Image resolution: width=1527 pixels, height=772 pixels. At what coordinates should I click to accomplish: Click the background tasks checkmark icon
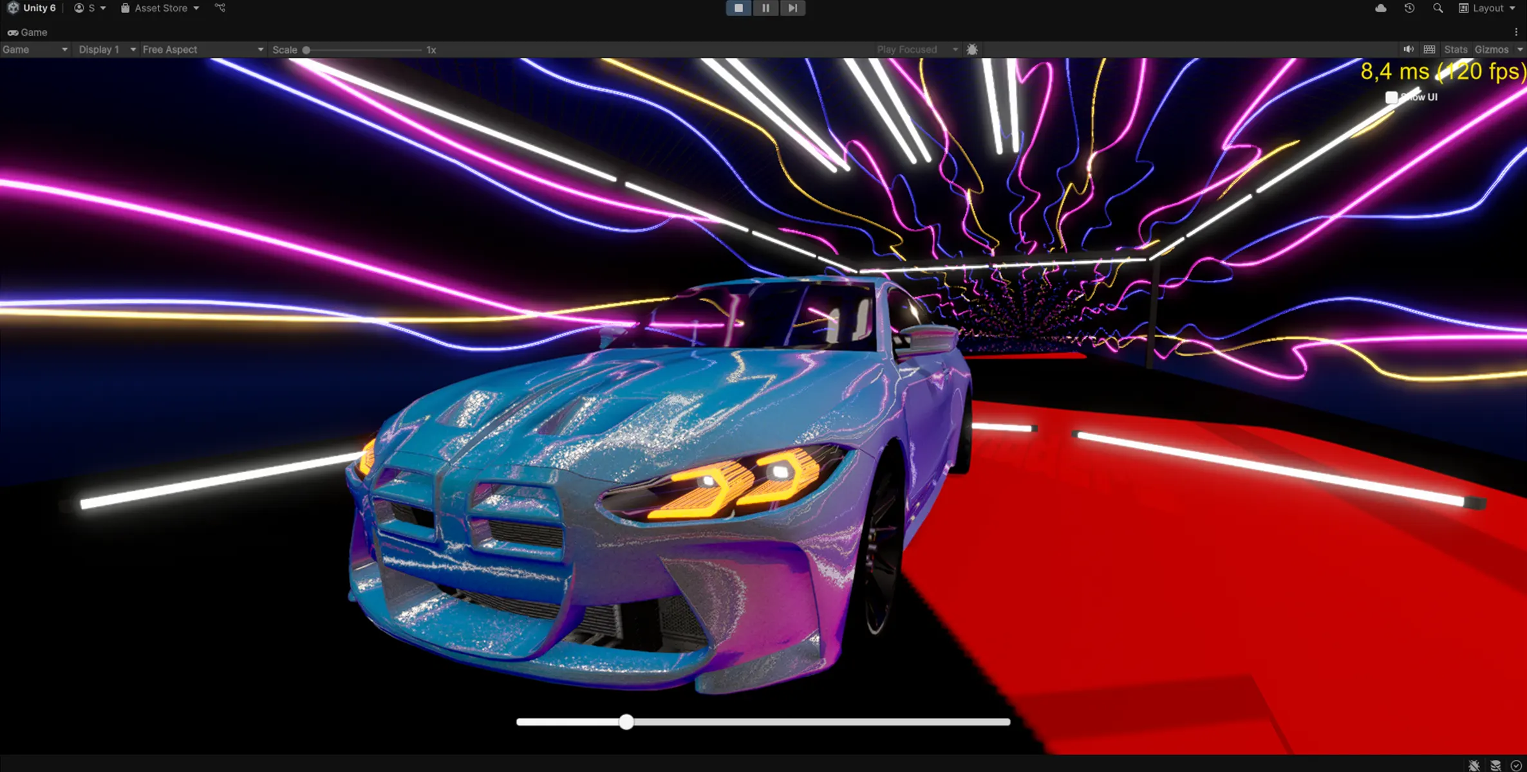1516,765
